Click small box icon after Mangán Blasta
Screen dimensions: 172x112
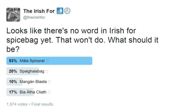coord(49,82)
